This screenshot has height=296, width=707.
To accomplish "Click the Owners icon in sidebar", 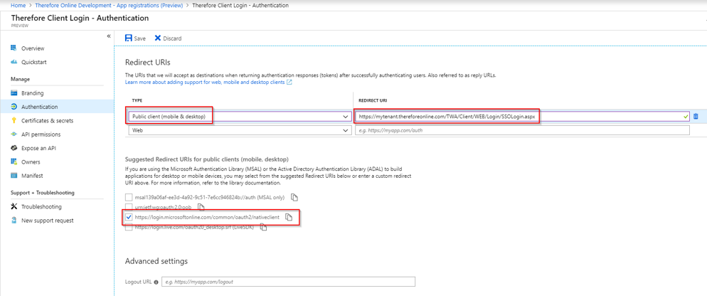I will (14, 162).
